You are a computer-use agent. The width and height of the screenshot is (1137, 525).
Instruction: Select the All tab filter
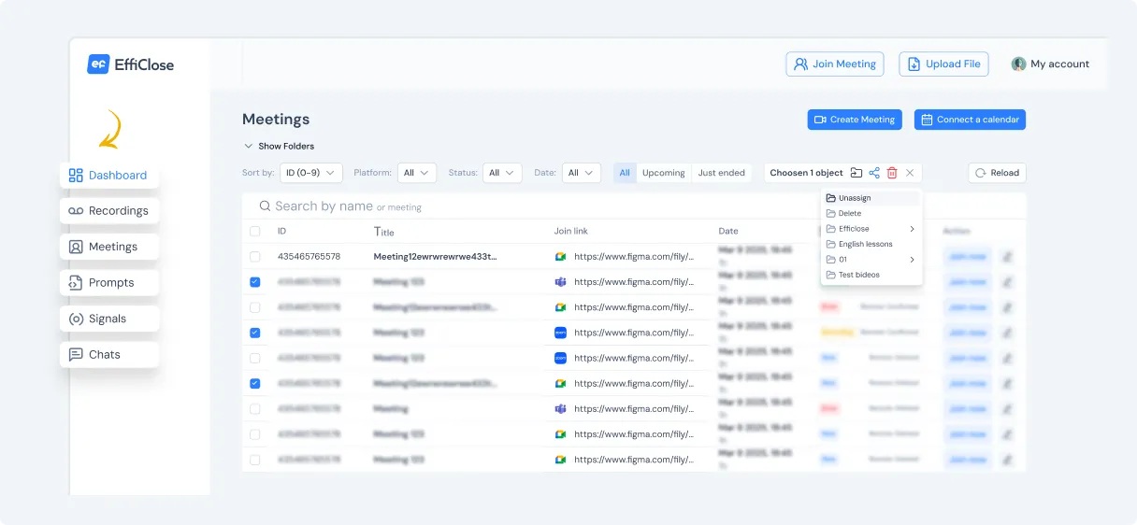coord(625,173)
